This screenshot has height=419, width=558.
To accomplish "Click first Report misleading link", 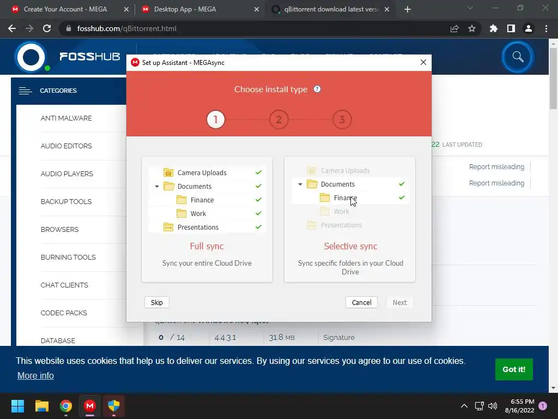I will coord(496,167).
